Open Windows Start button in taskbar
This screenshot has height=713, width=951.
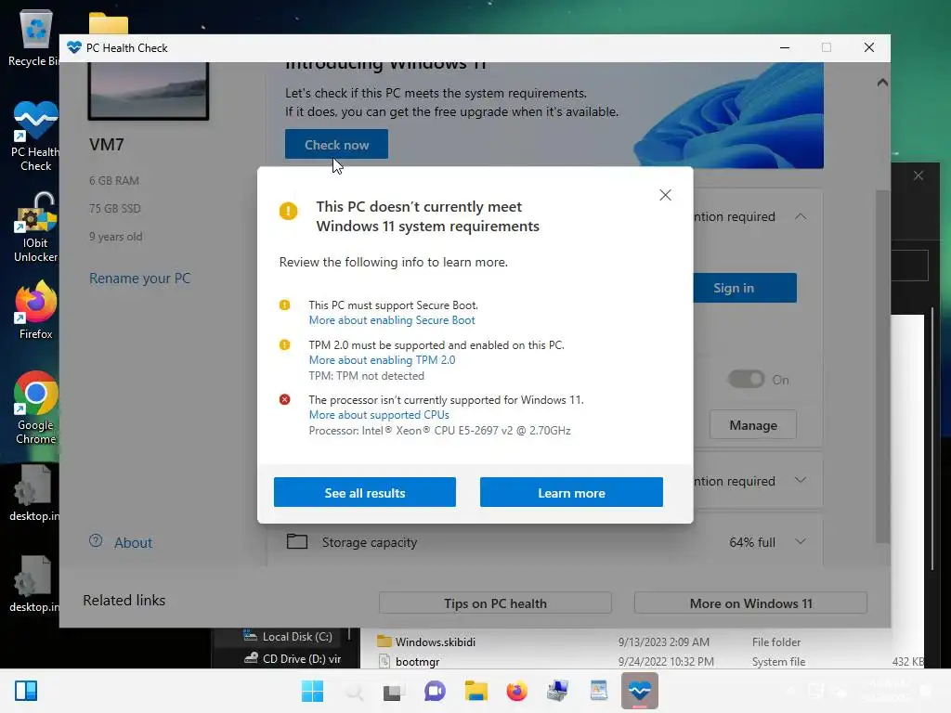click(312, 691)
